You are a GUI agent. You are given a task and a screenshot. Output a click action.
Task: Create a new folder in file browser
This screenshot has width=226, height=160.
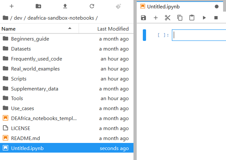pos(38,6)
